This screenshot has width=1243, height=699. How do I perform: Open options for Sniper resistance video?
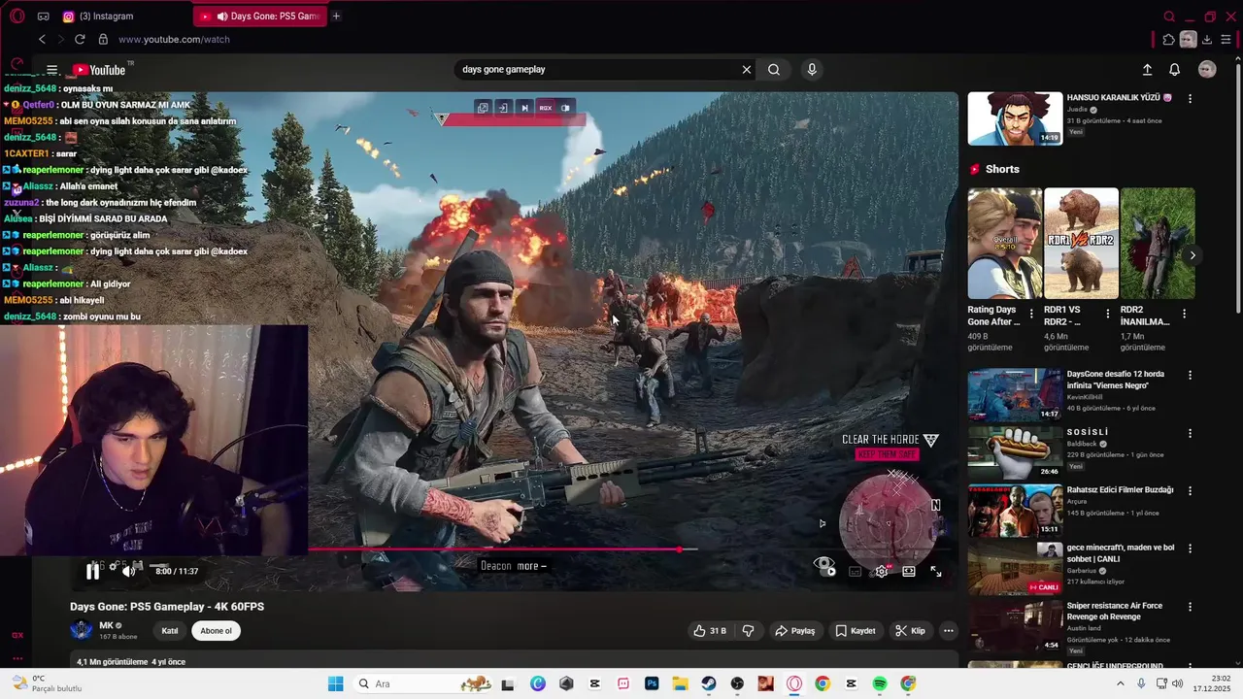click(x=1190, y=607)
